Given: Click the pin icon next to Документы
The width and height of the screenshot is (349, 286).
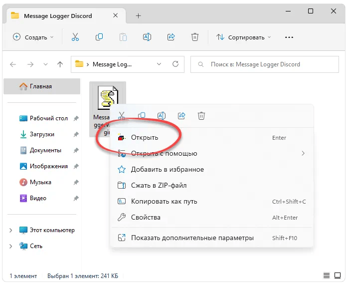Looking at the screenshot, I should [76, 150].
